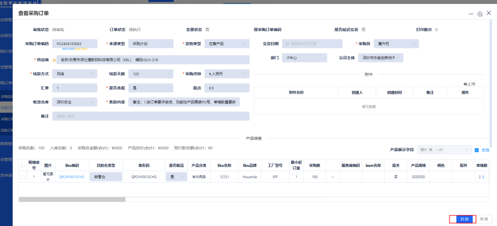
Task: Open the 来源类型 dropdown
Action: 151,44
